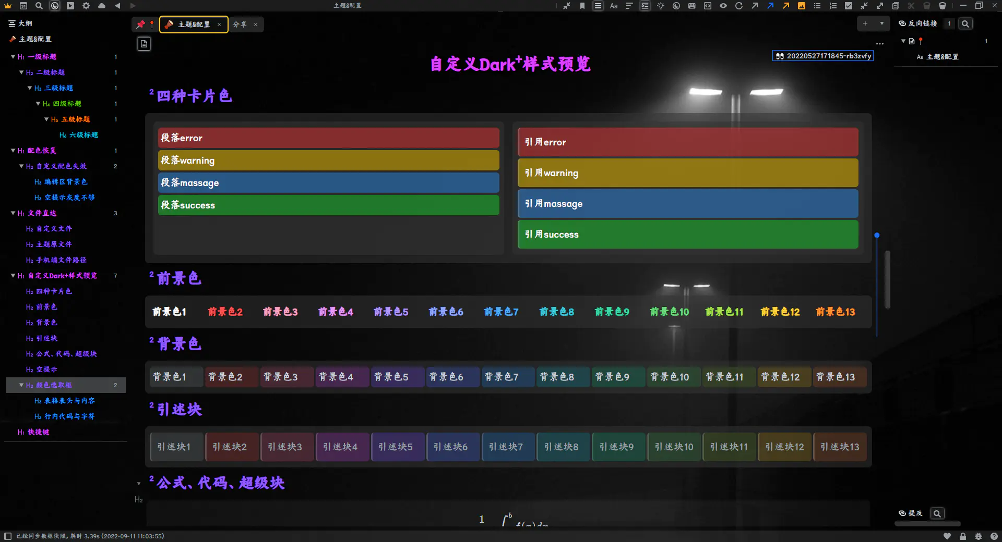Open the 反向链接 backlinks panel header
This screenshot has height=542, width=1002.
(917, 23)
